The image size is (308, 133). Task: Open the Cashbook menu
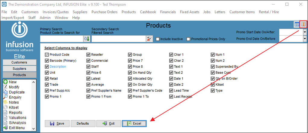(148, 12)
